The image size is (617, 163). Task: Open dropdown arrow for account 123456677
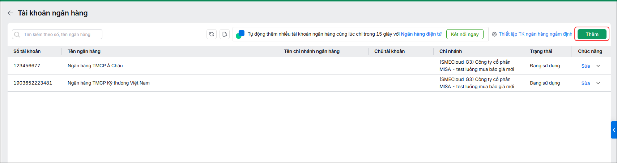598,66
